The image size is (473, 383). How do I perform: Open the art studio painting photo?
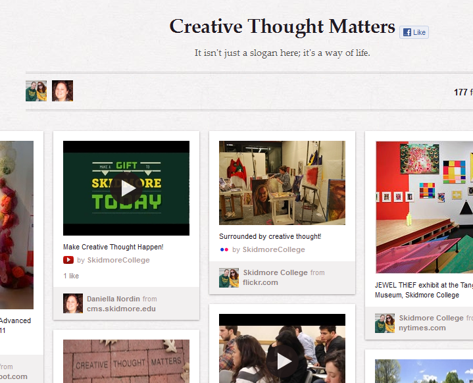[x=282, y=183]
